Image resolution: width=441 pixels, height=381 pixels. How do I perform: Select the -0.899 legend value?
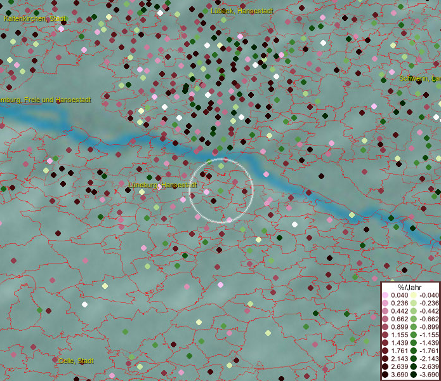tap(429, 327)
